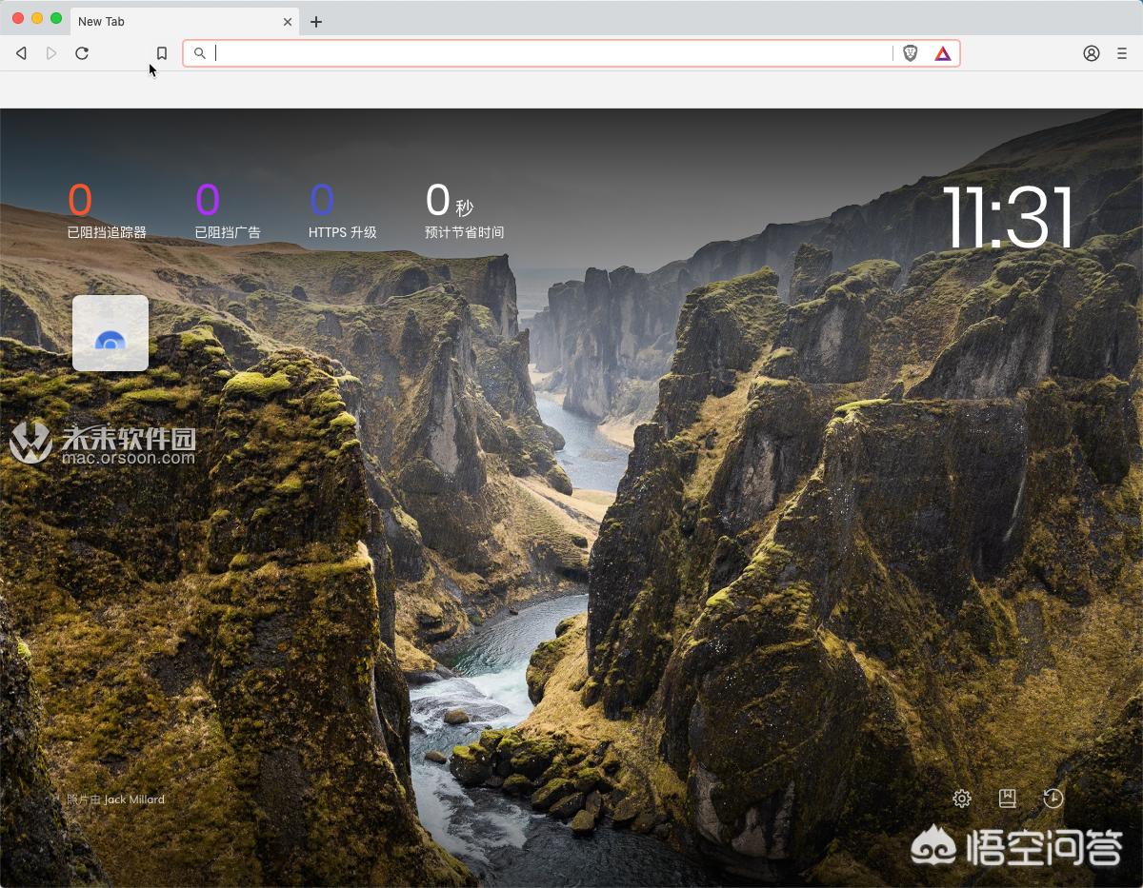Select the New Tab tab

[185, 21]
